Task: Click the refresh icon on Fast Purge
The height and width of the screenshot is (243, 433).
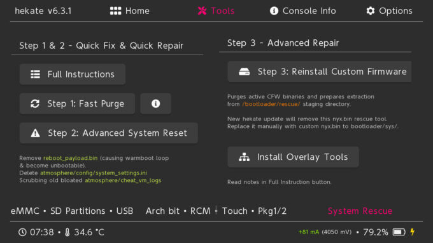Action: 35,104
